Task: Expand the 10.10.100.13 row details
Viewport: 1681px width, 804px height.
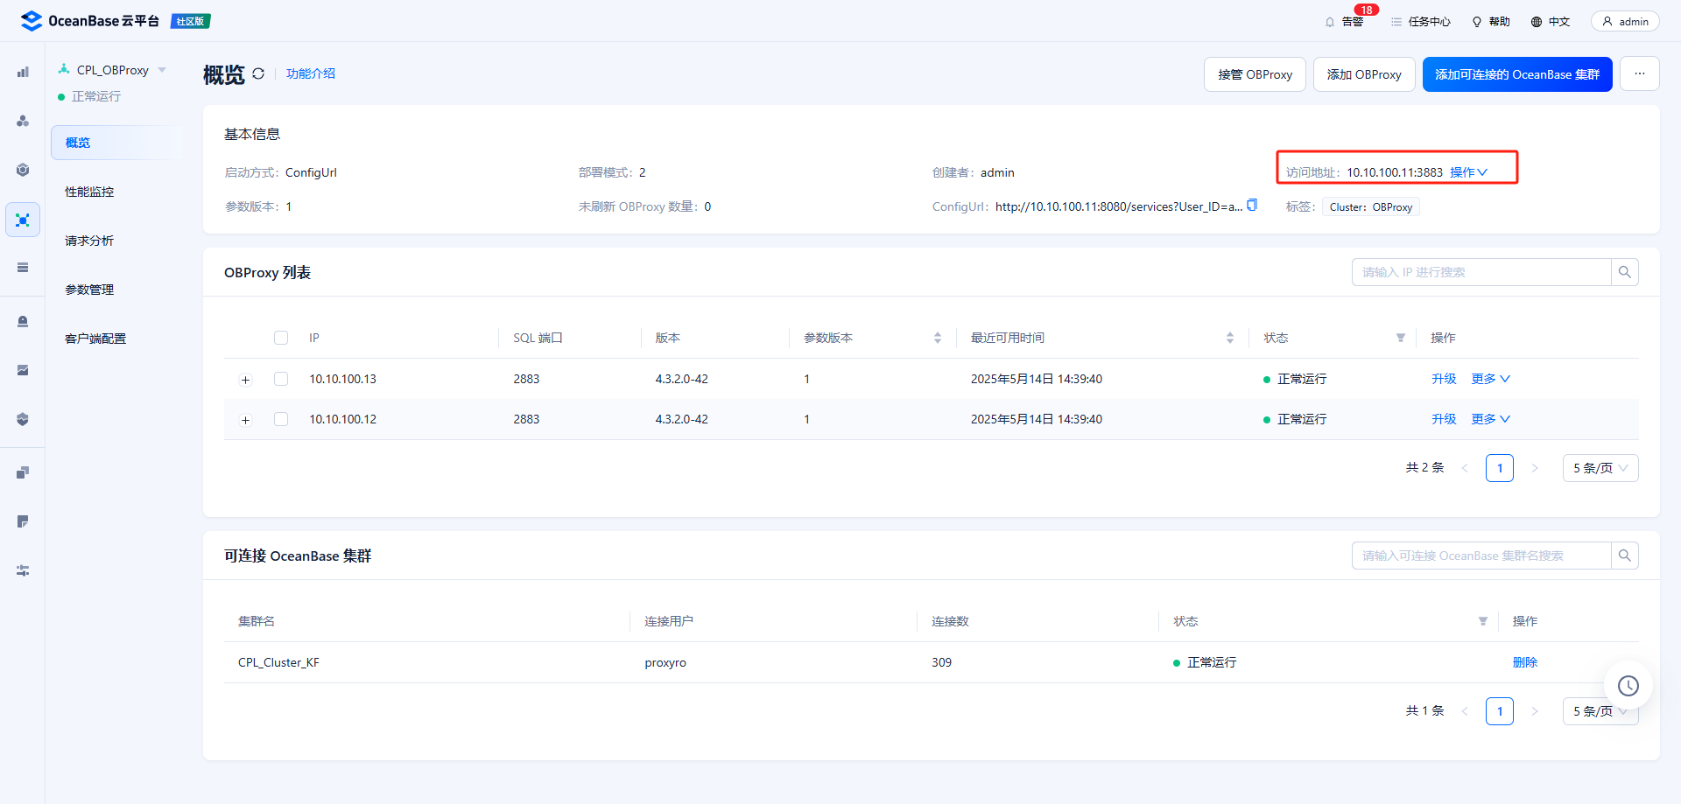Action: (x=245, y=380)
